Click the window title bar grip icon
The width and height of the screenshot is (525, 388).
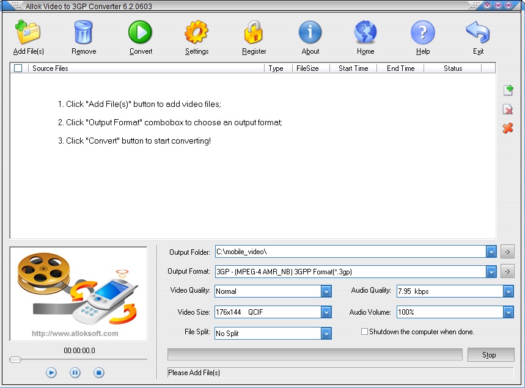click(16, 5)
